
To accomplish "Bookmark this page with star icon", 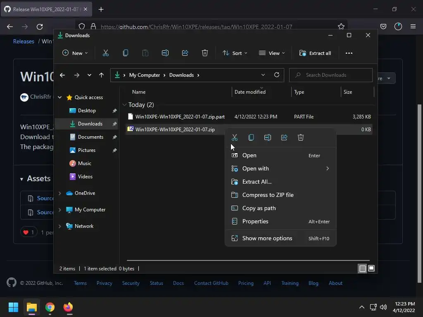I will [341, 26].
